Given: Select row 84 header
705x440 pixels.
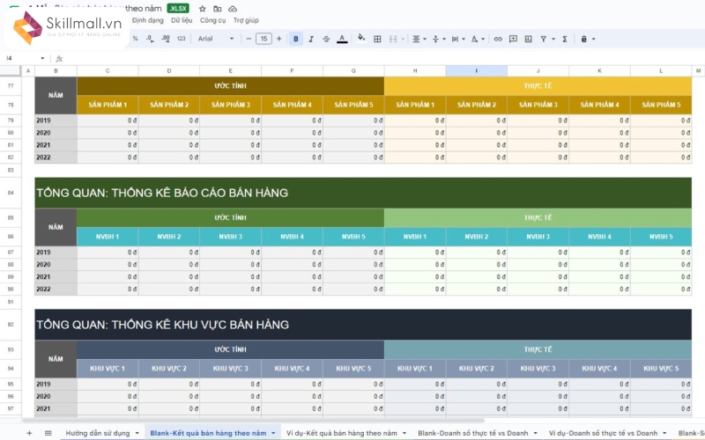Looking at the screenshot, I should 11,193.
